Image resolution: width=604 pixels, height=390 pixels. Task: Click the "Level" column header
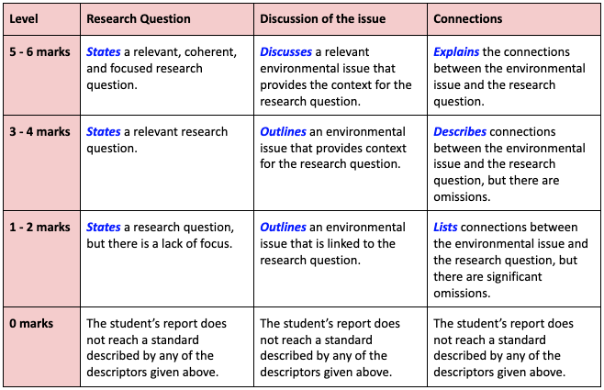pyautogui.click(x=24, y=18)
